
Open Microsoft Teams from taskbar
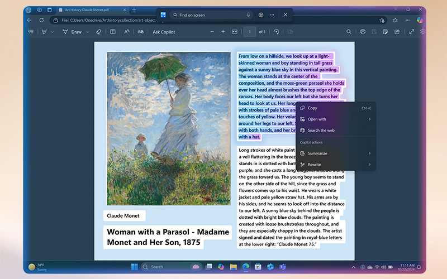(x=283, y=267)
